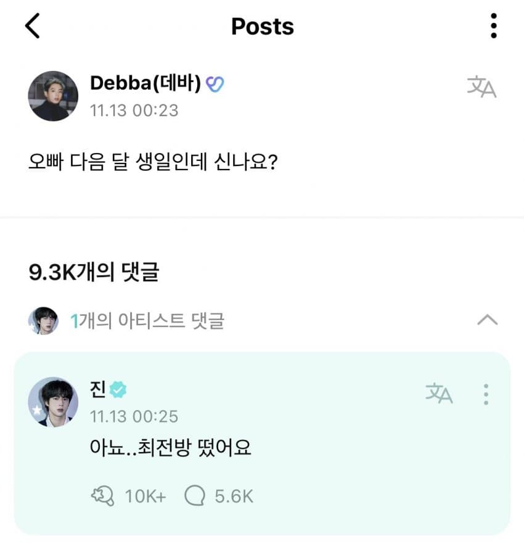Screen dimensions: 524x557
Task: Select the '9.3K개의 댓글' comments heading
Action: click(x=94, y=272)
